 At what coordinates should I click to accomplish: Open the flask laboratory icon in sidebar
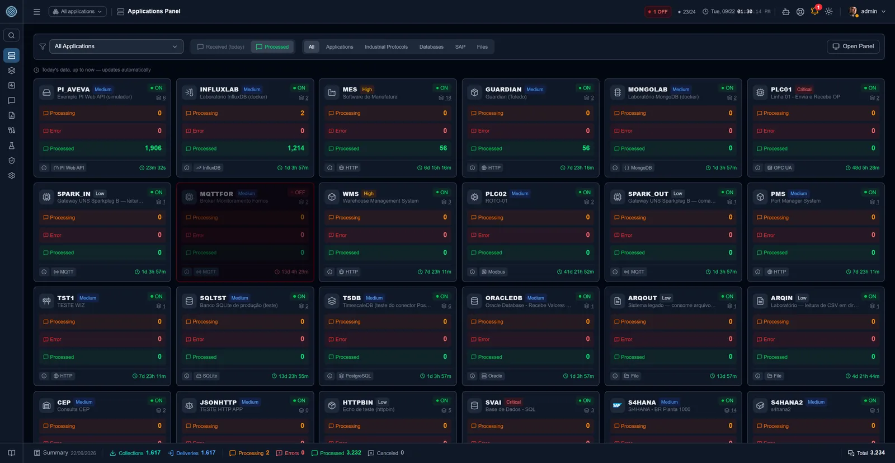pos(11,146)
